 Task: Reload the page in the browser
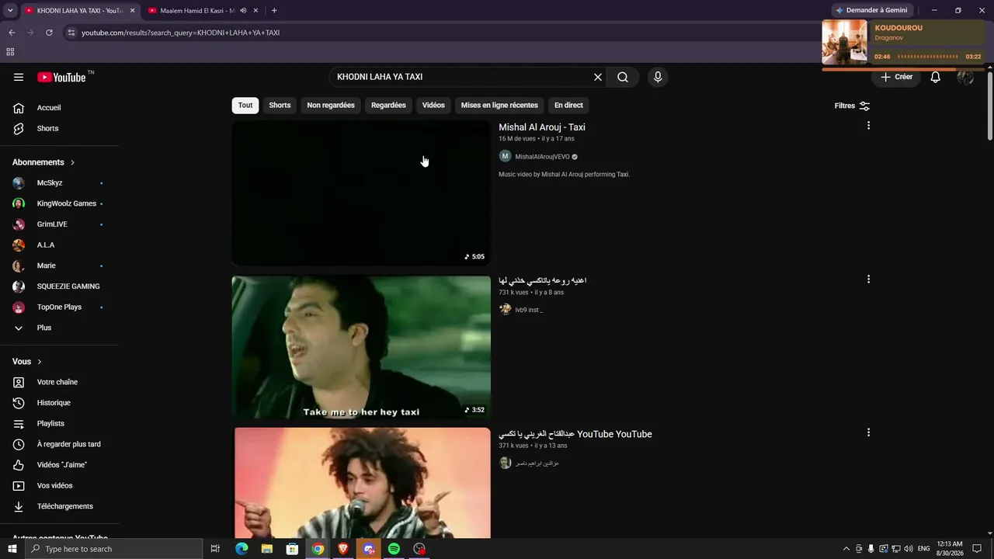point(49,33)
